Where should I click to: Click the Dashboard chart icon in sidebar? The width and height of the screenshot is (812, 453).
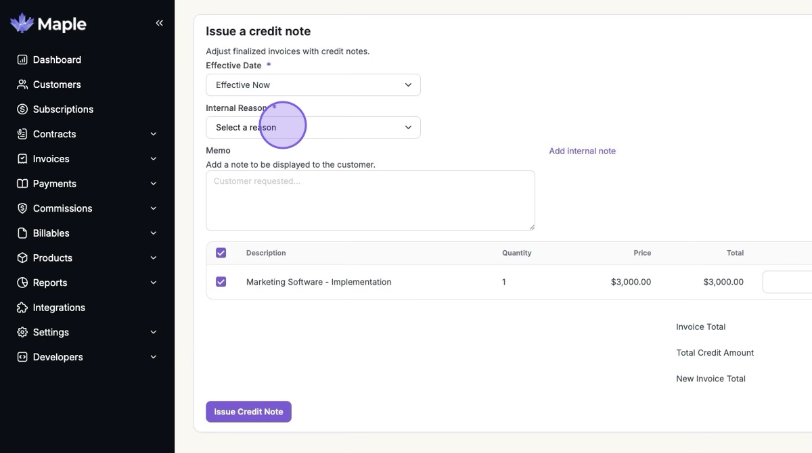pos(22,59)
